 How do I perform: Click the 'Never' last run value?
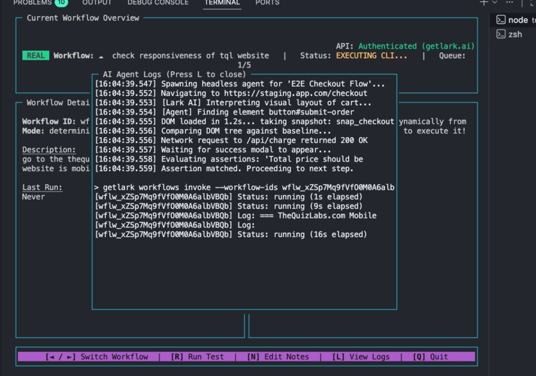pyautogui.click(x=33, y=197)
